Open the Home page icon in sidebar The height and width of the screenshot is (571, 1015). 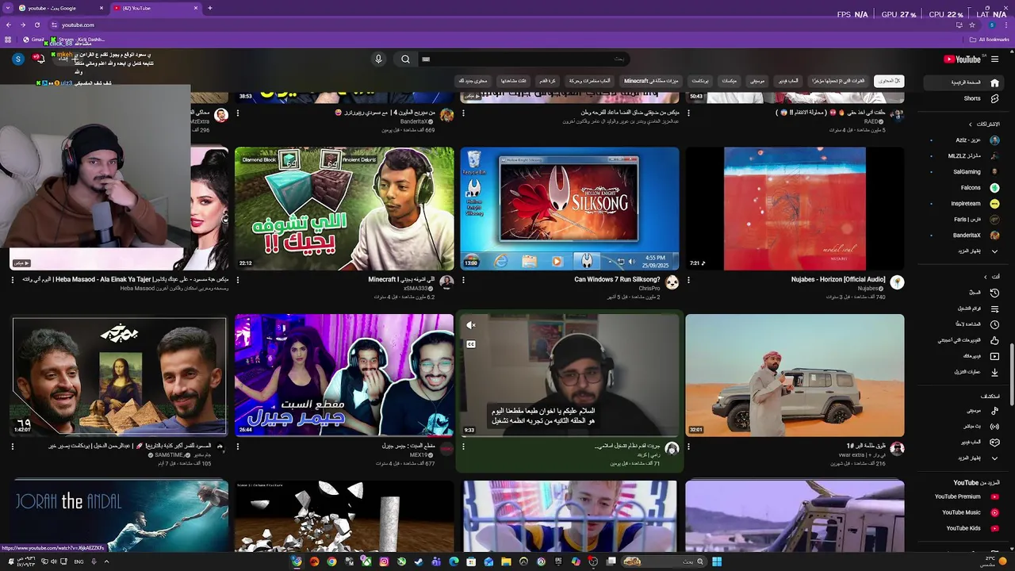pyautogui.click(x=994, y=82)
